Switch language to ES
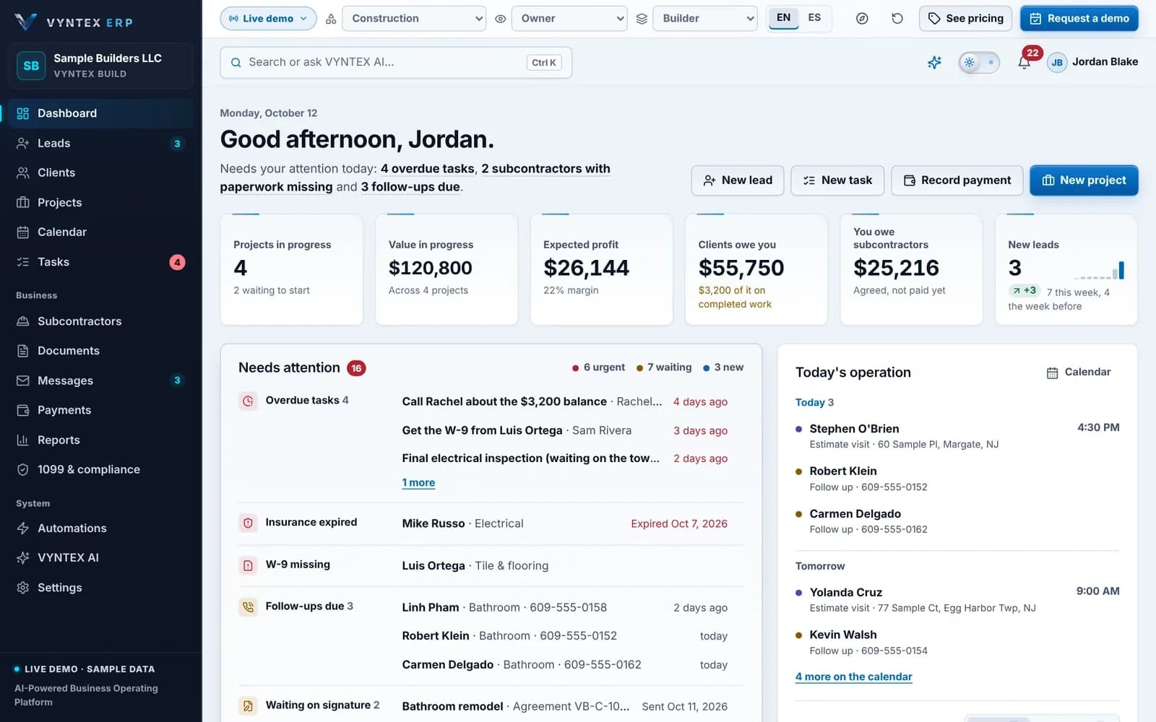This screenshot has height=722, width=1156. coord(814,18)
